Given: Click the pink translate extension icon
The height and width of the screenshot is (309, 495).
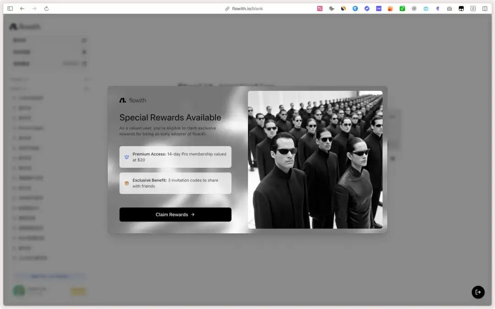Looking at the screenshot, I should point(320,9).
